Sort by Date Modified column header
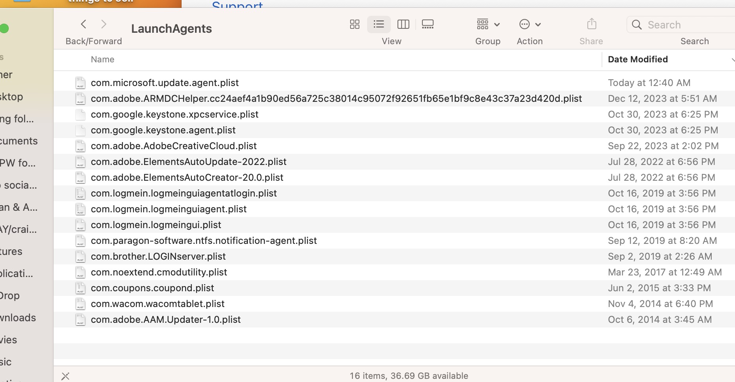 click(x=637, y=60)
